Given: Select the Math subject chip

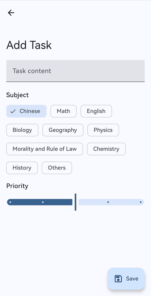Looking at the screenshot, I should click(63, 111).
